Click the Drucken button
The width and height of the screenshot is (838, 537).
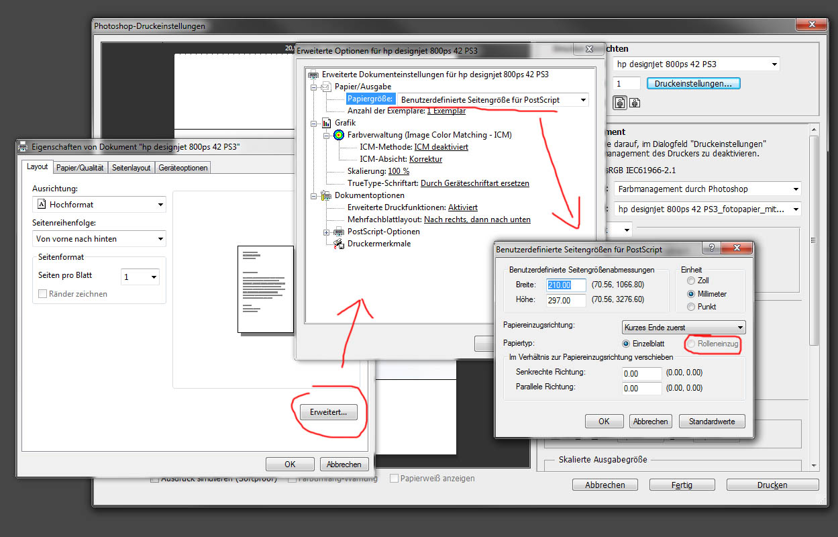point(773,485)
